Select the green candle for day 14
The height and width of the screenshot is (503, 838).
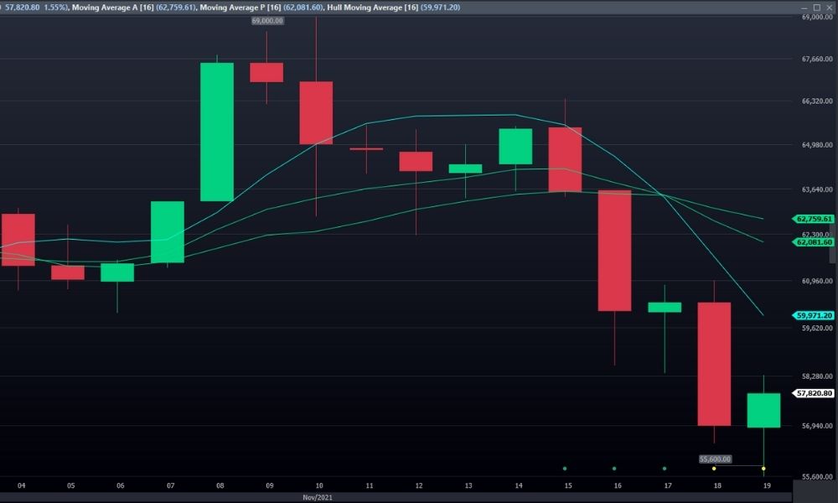515,147
